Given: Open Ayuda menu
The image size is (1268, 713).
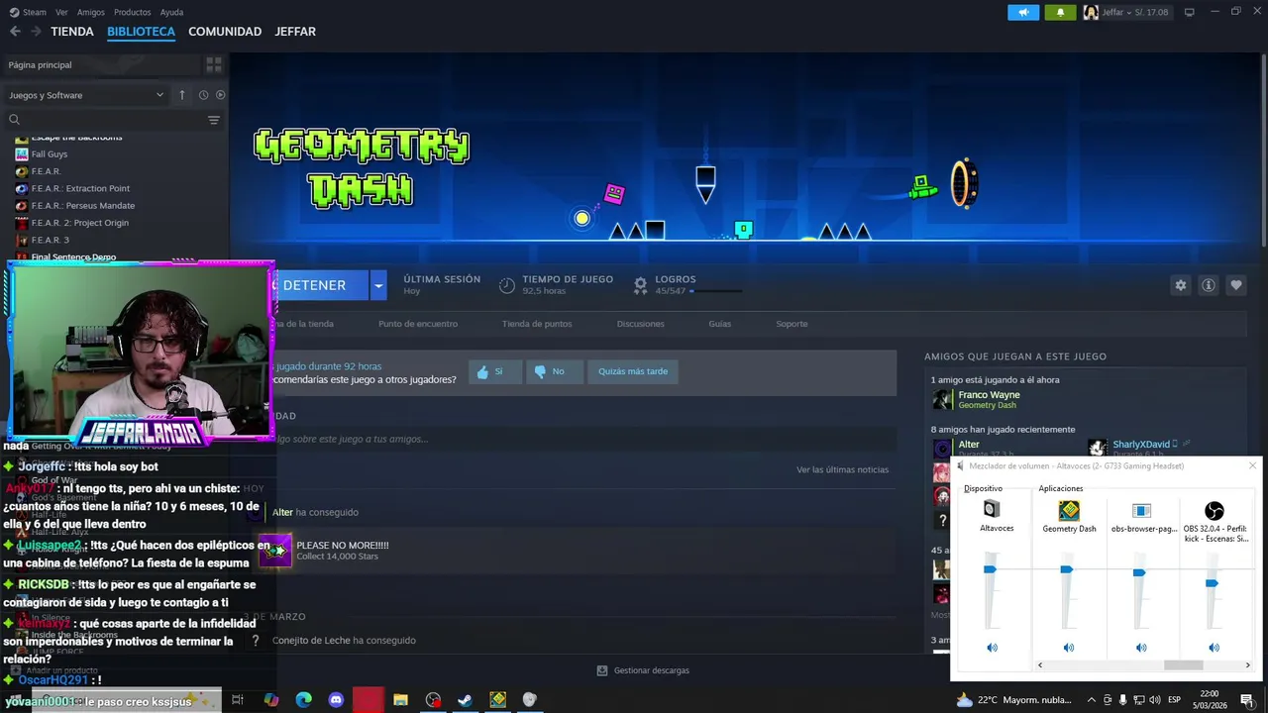Looking at the screenshot, I should pyautogui.click(x=171, y=12).
